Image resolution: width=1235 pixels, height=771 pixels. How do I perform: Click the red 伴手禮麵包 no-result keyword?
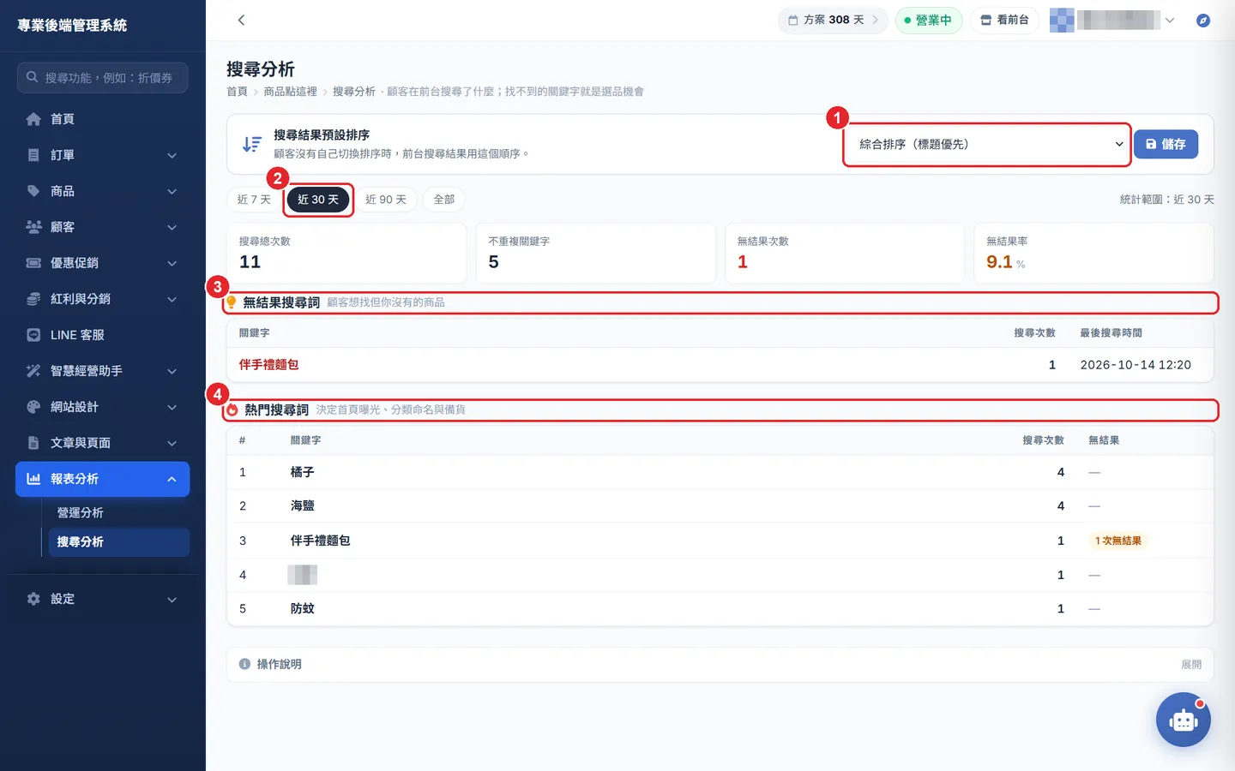[269, 365]
